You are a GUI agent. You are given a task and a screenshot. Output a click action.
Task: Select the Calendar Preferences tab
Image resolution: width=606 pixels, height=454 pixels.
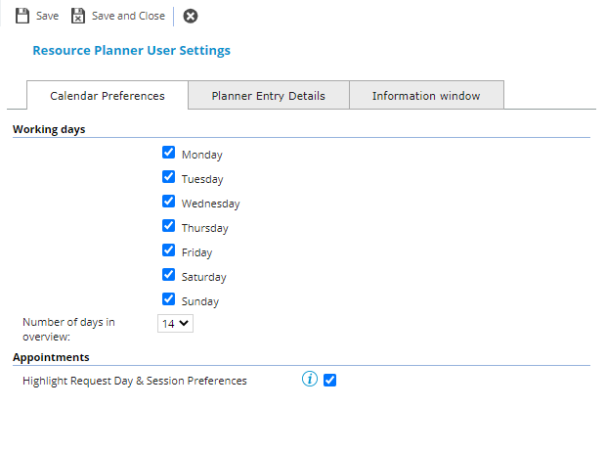click(x=108, y=96)
